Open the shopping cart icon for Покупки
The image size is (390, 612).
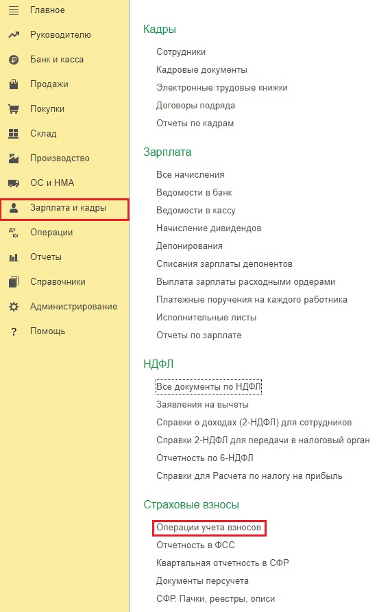coord(14,109)
